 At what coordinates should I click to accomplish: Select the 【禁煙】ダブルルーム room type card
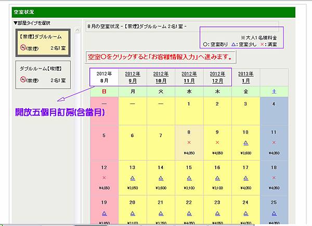pos(43,43)
